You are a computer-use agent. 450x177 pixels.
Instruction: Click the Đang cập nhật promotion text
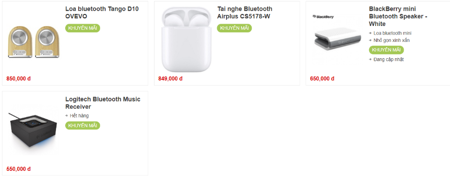[x=389, y=60]
